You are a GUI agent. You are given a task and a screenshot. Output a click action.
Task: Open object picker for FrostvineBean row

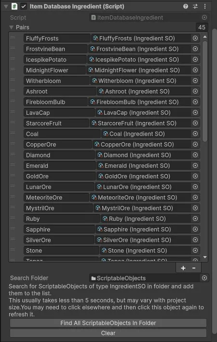195,49
